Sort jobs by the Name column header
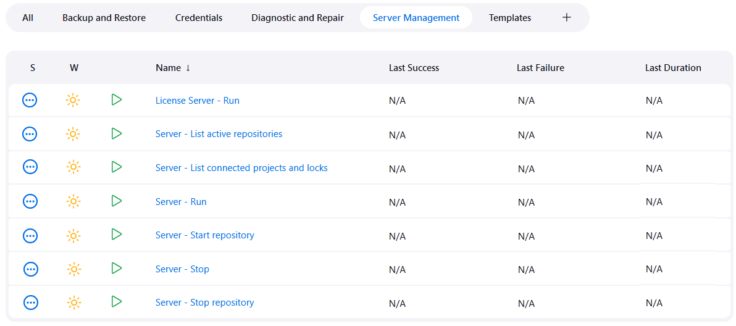This screenshot has width=736, height=326. tap(169, 68)
